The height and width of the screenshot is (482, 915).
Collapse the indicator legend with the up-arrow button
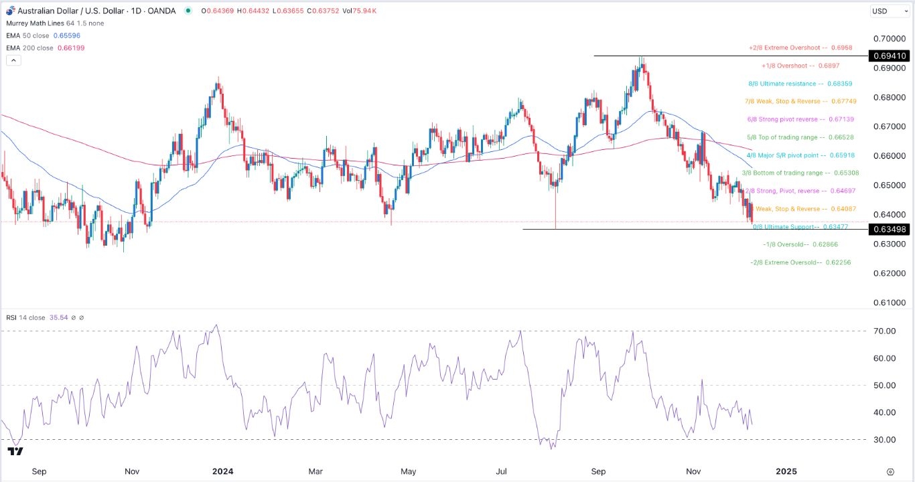coord(13,60)
